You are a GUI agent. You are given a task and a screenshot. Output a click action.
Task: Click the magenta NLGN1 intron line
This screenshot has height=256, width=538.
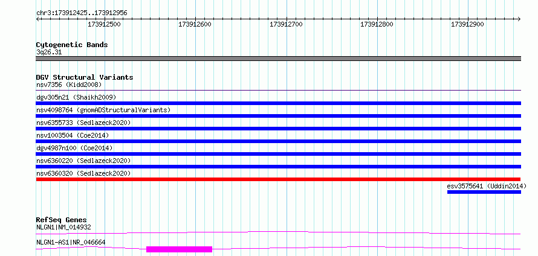click(278, 232)
